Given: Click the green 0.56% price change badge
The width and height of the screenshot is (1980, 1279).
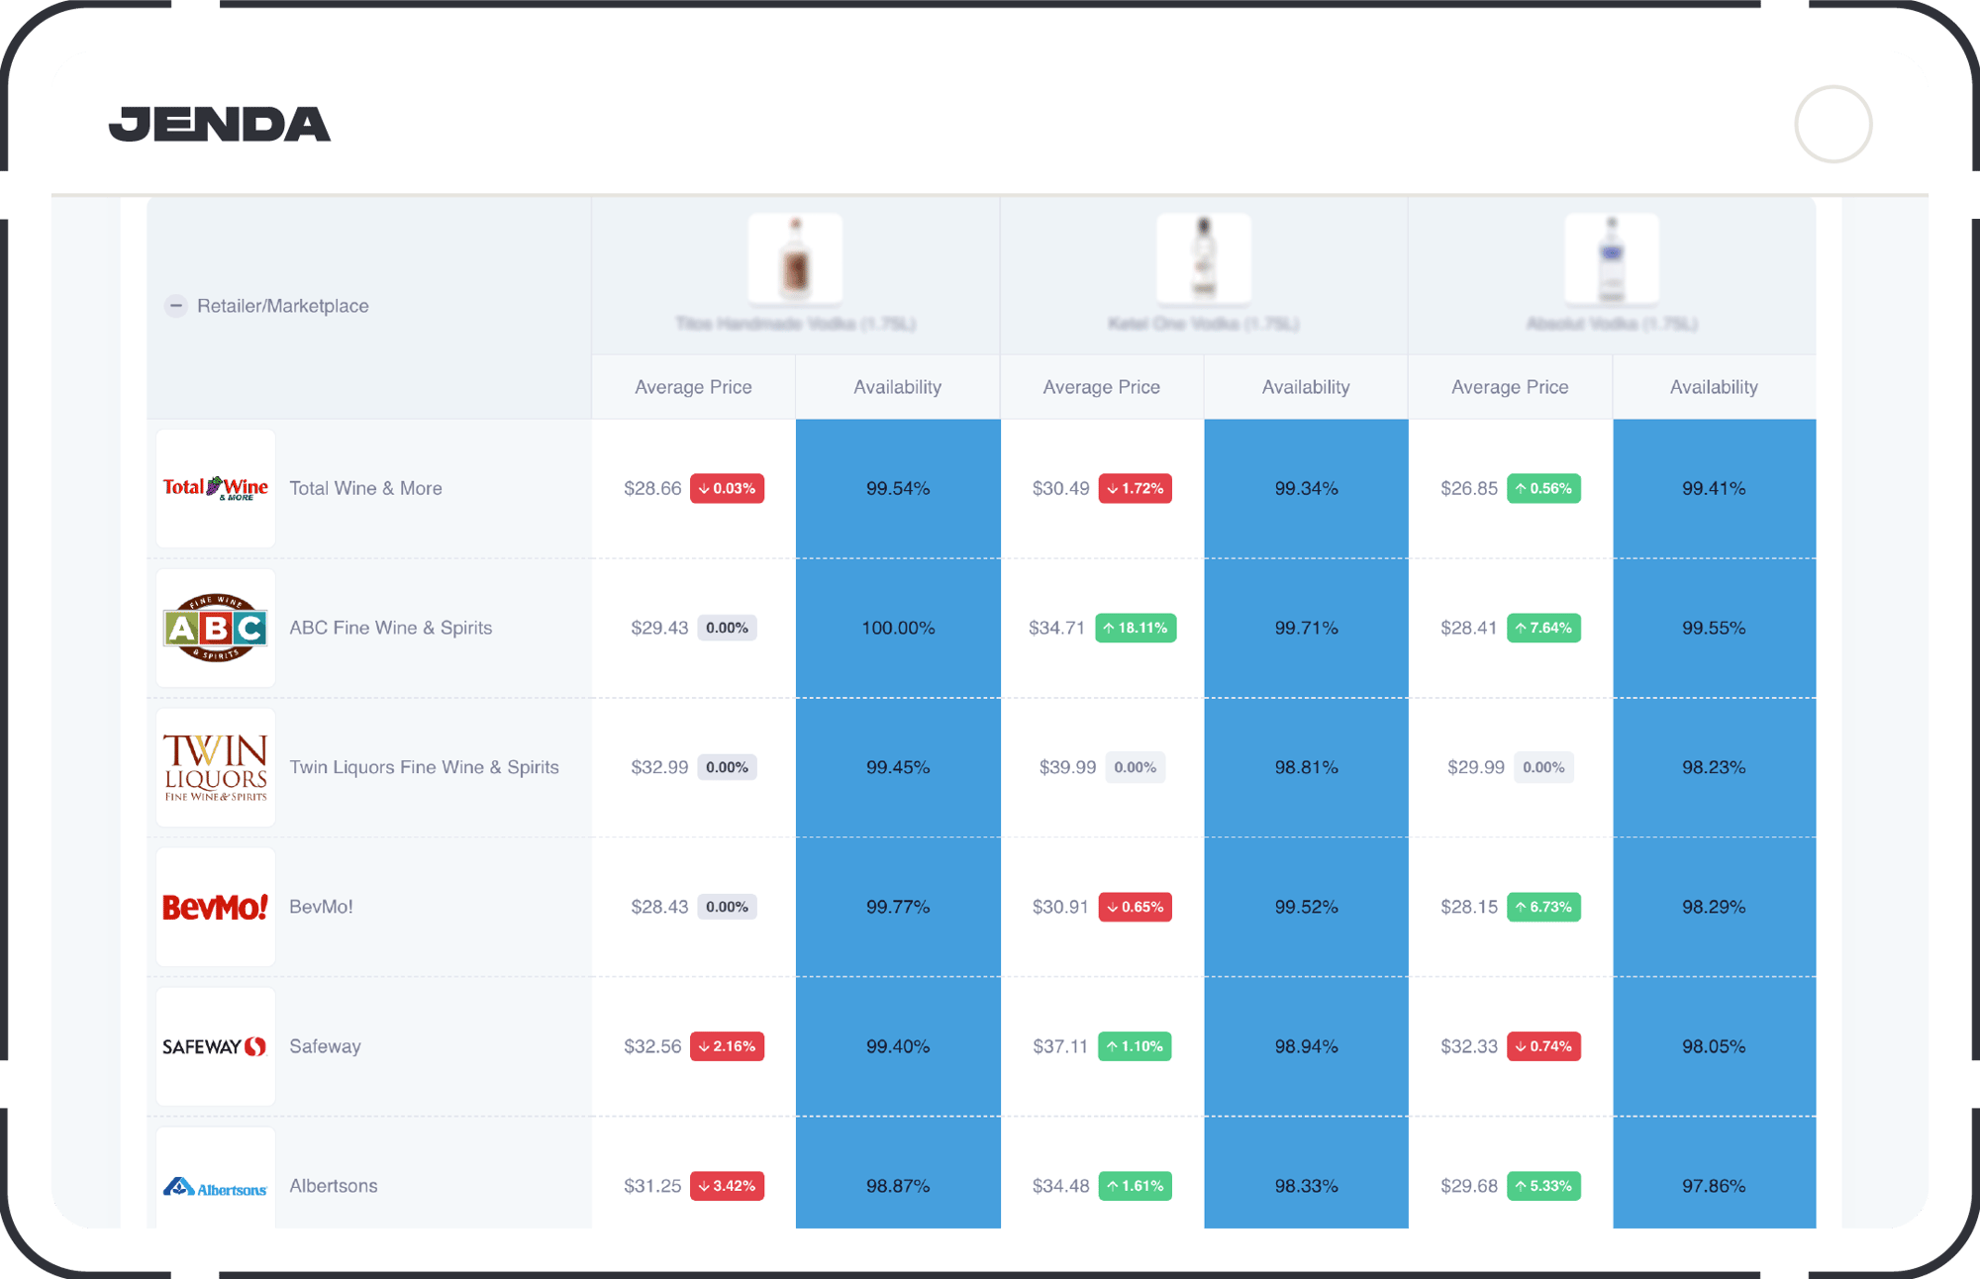Looking at the screenshot, I should tap(1543, 488).
